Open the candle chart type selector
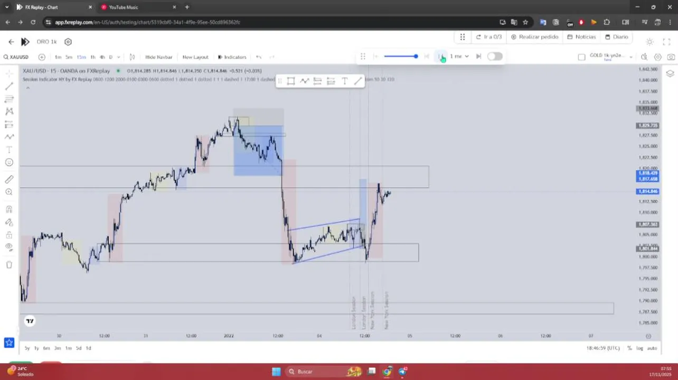Viewport: 678px width, 380px height. [132, 57]
